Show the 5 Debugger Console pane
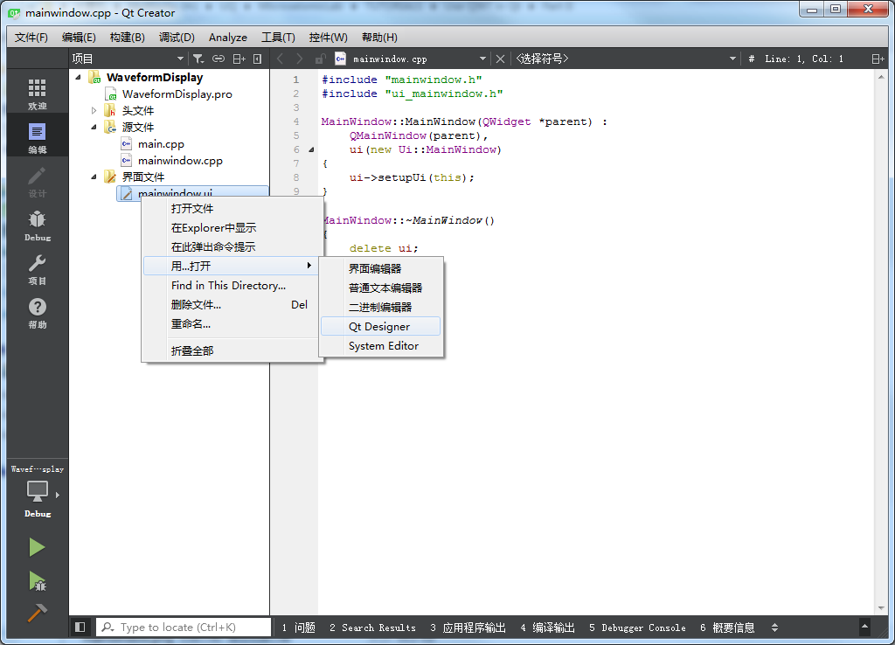 (637, 628)
